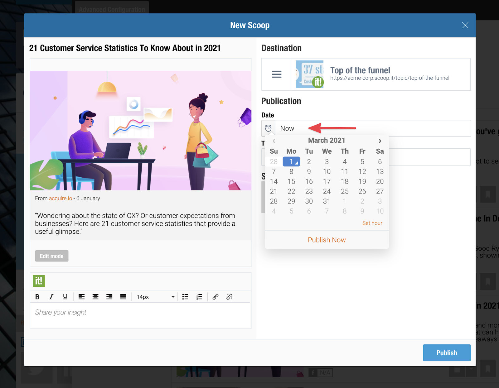499x388 pixels.
Task: Toggle italic formatting in insight editor
Action: click(51, 297)
